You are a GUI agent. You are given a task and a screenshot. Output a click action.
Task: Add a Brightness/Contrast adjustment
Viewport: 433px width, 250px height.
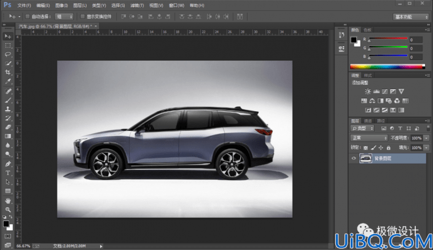coord(368,92)
